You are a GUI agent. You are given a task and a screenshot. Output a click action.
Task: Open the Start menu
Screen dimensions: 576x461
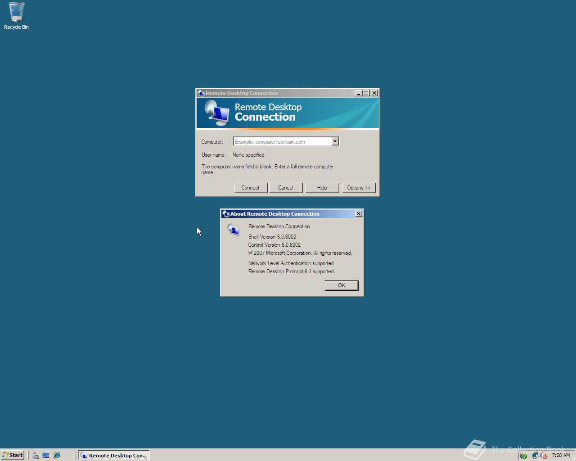coord(13,455)
